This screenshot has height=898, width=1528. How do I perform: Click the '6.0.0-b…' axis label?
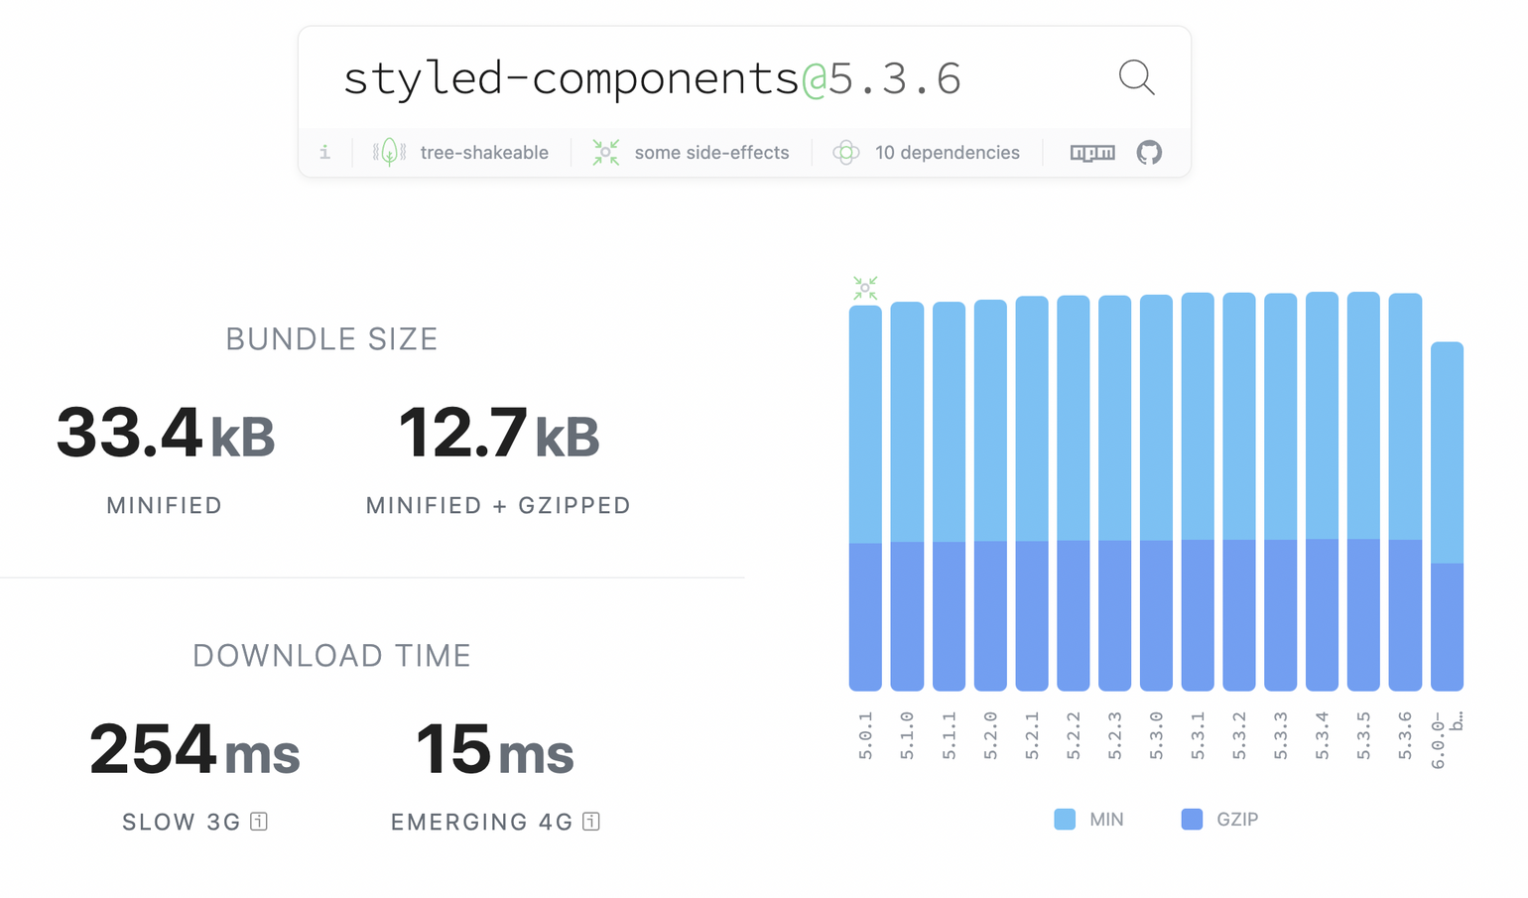coord(1448,739)
